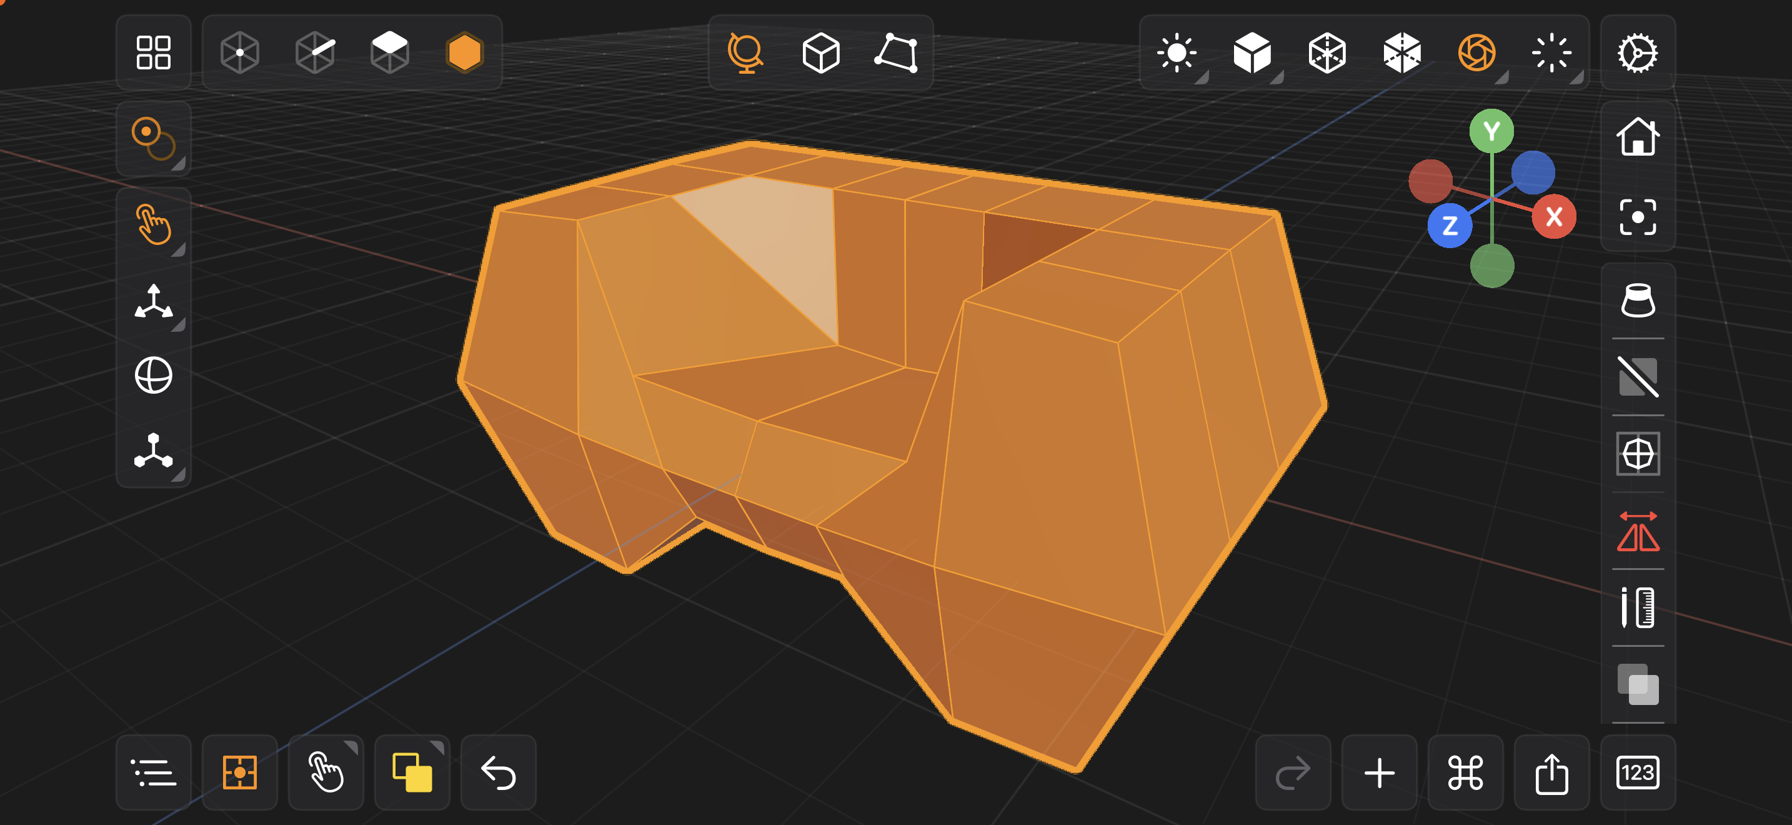This screenshot has height=825, width=1792.
Task: Toggle the red mirror symmetry icon
Action: [x=1638, y=531]
